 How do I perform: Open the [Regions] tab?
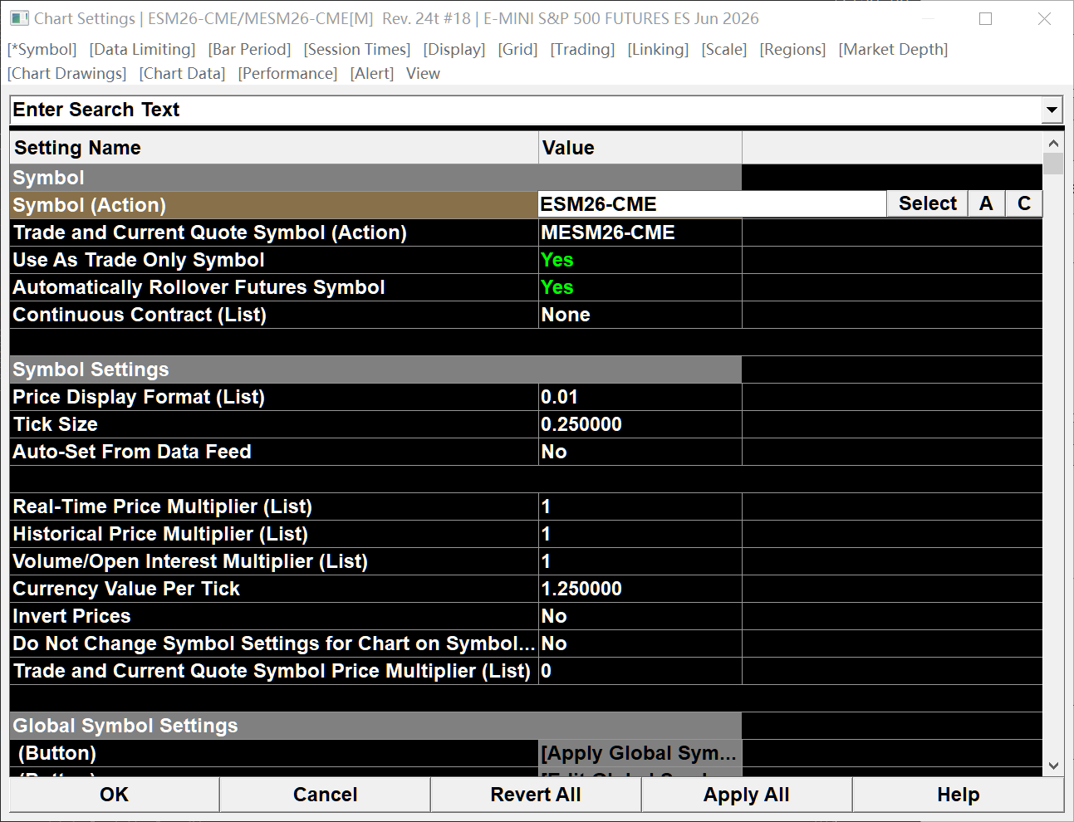pos(793,50)
